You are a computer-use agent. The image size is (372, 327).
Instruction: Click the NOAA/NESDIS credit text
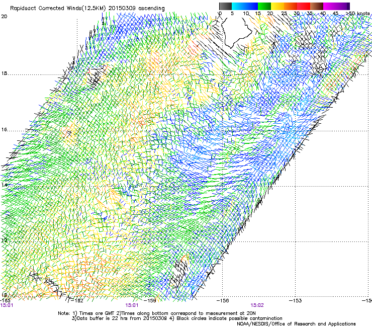[296, 324]
